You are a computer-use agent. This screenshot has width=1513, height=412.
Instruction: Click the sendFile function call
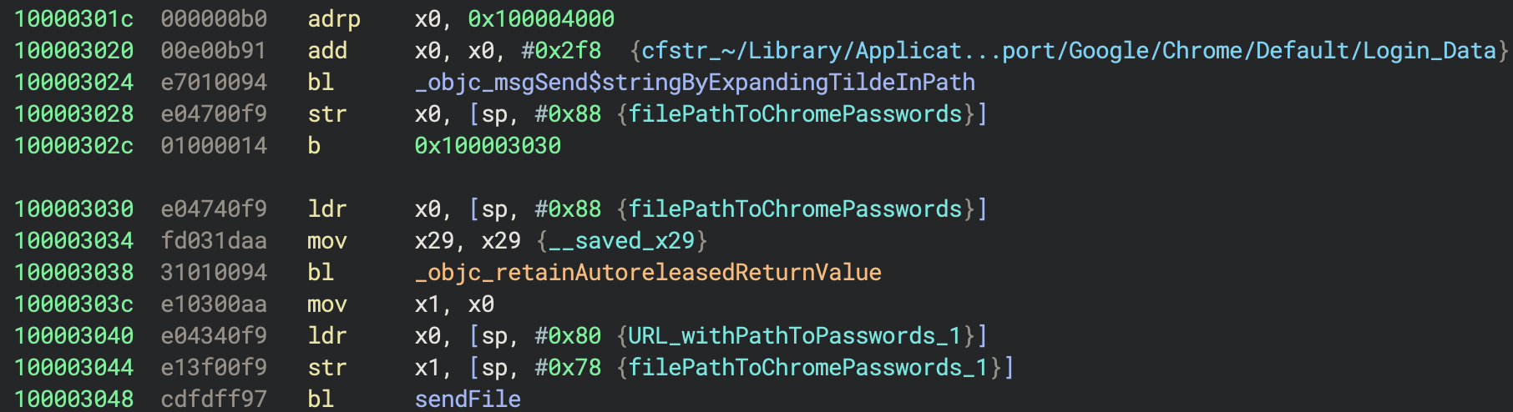pyautogui.click(x=468, y=399)
